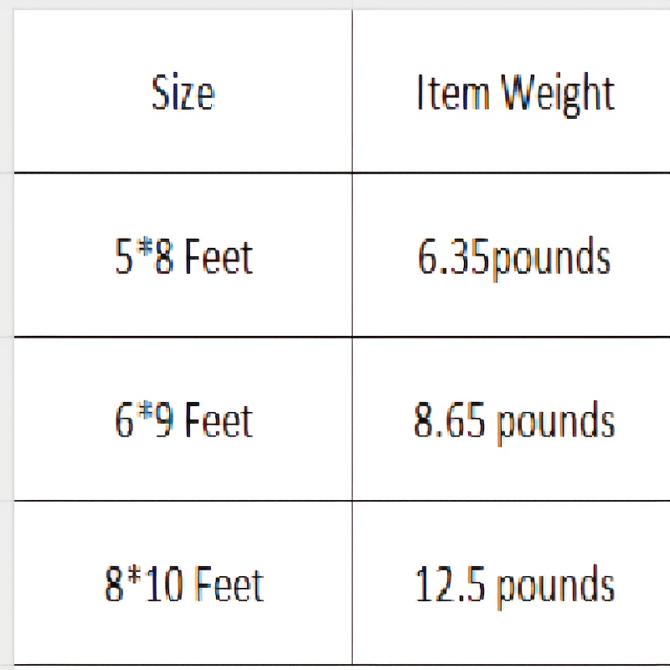
Task: Click the number 8.65 in the weight column
Action: (449, 420)
